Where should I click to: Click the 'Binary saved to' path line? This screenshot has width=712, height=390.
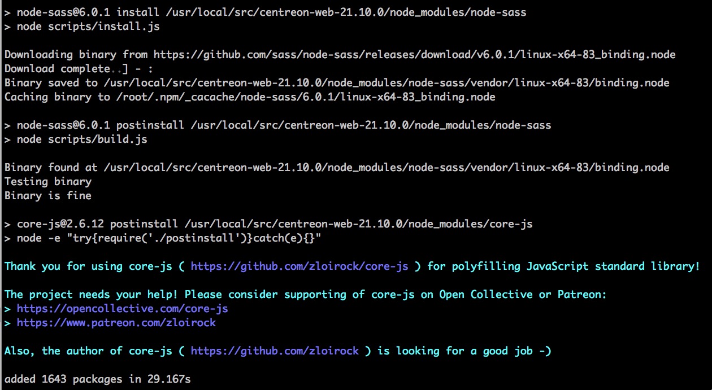pyautogui.click(x=336, y=83)
